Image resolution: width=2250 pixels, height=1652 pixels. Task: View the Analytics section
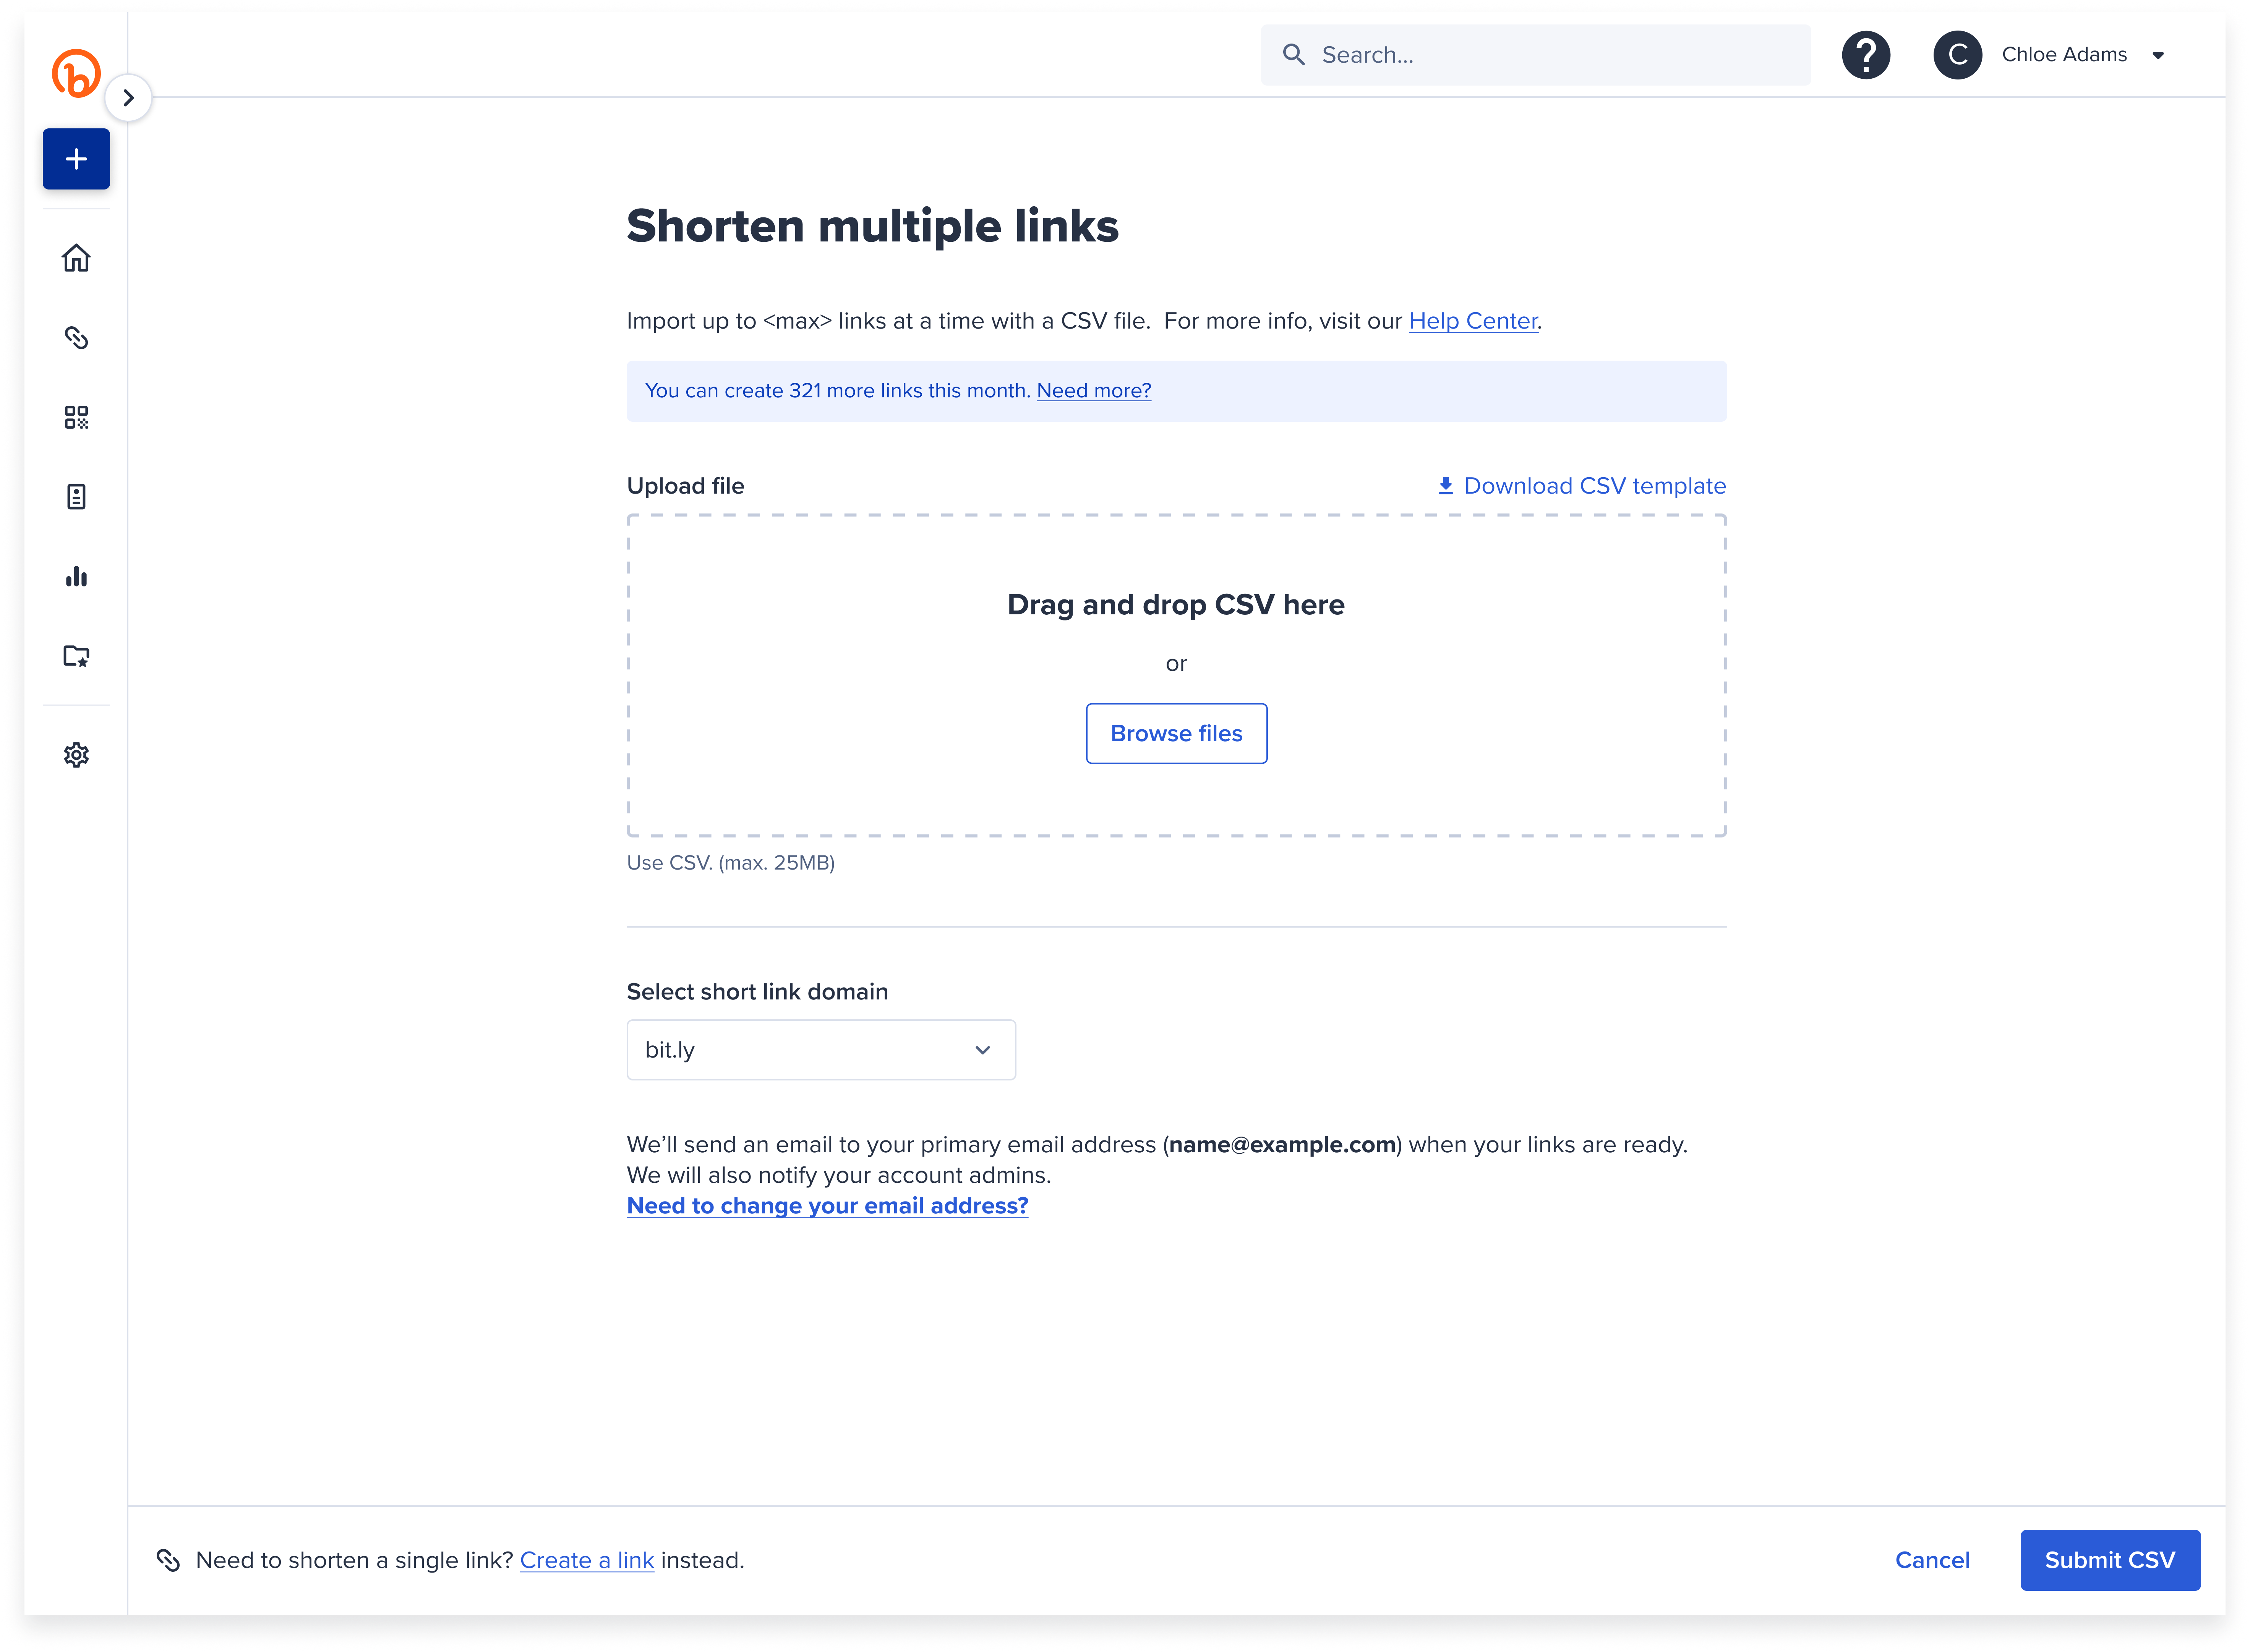76,576
